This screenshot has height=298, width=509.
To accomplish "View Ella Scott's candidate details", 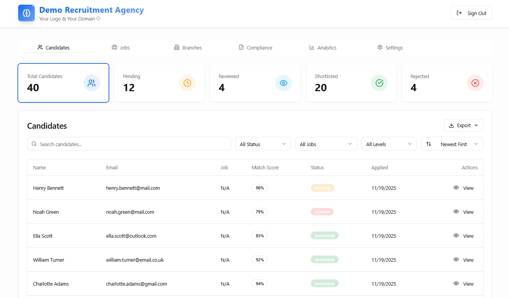I will [x=463, y=236].
